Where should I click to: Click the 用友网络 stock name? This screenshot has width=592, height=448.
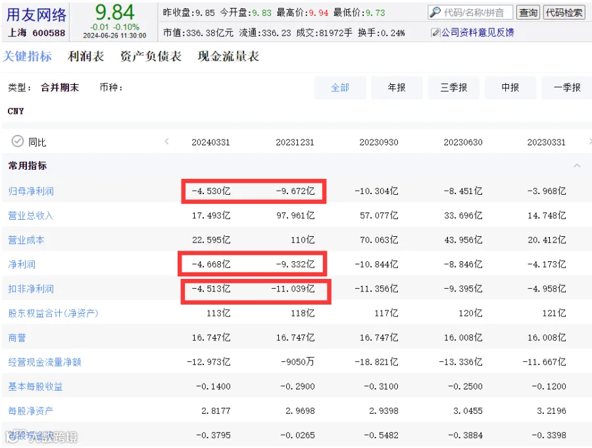pyautogui.click(x=36, y=14)
